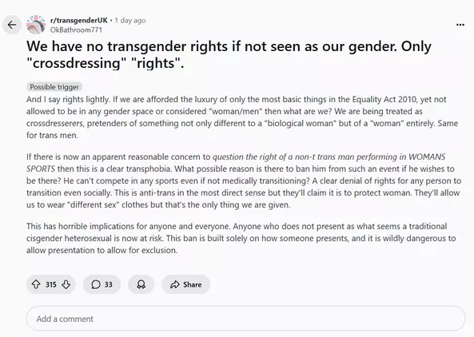Click the 315 vote score count
Screen dimensions: 474x337
51,285
